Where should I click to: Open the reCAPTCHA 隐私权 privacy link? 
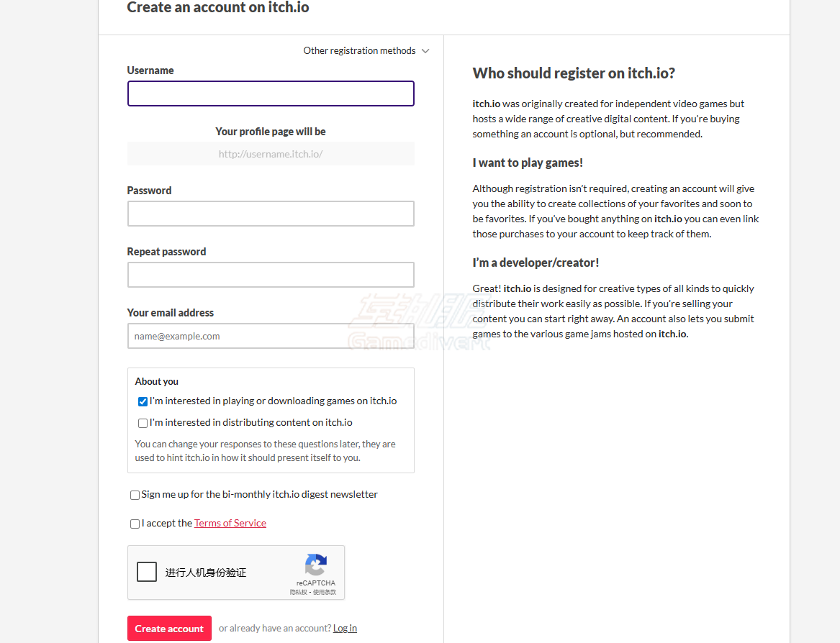(x=299, y=592)
